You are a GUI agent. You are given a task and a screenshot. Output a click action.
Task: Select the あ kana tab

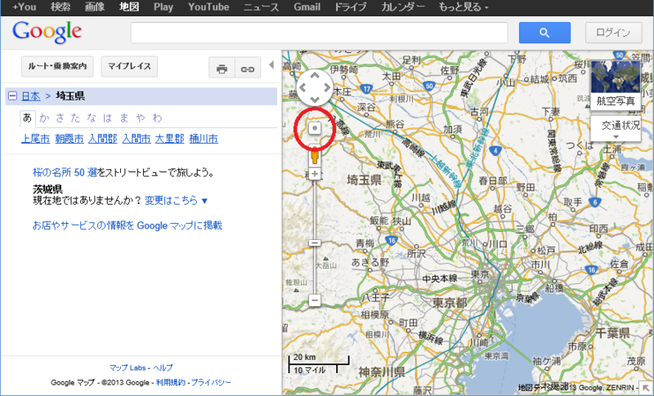28,118
